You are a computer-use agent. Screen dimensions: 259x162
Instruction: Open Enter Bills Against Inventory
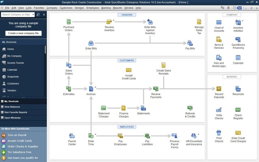(150, 22)
